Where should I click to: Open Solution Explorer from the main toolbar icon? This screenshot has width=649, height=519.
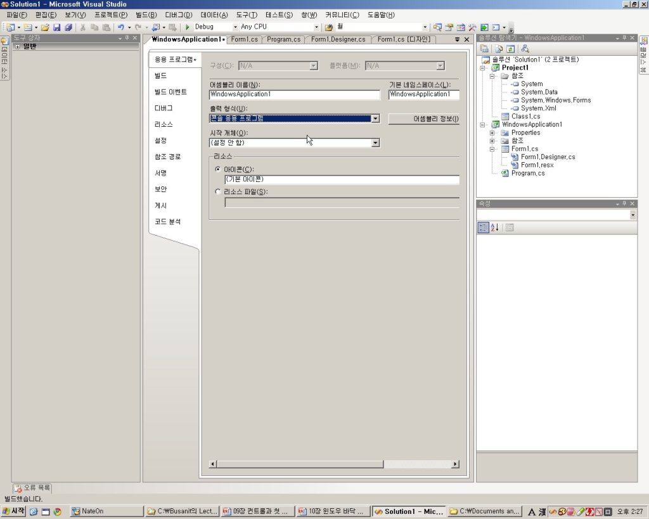click(437, 27)
